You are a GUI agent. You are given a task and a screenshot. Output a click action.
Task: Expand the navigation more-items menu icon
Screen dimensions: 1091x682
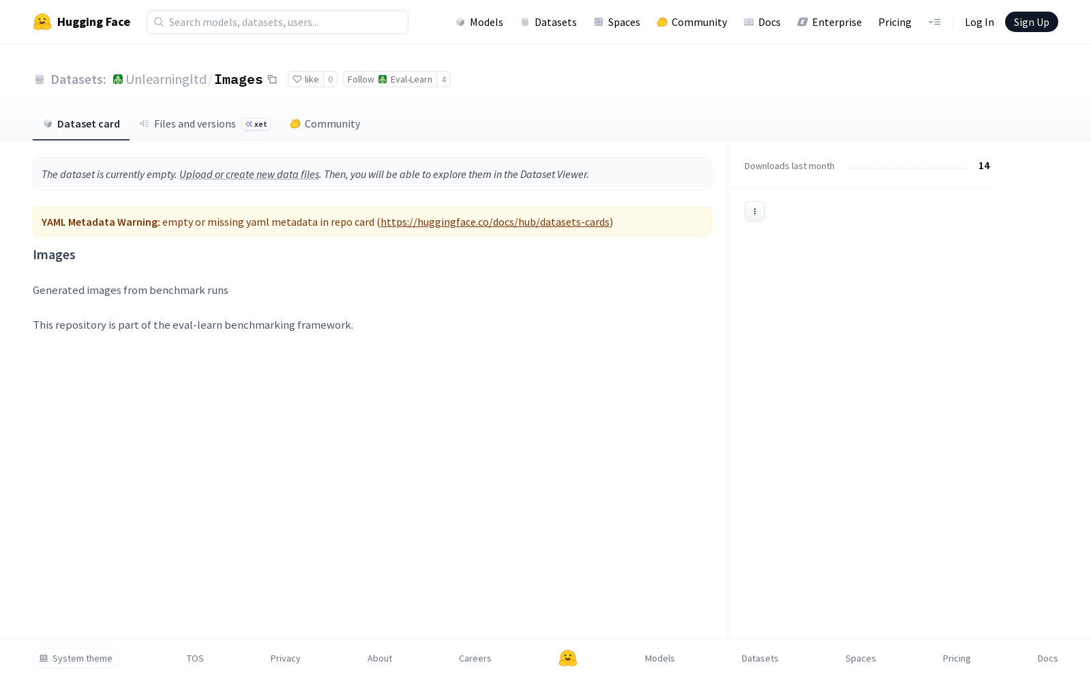[x=934, y=22]
